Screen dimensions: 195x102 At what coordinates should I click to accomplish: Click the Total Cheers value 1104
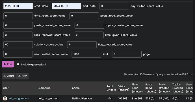tap(109, 99)
